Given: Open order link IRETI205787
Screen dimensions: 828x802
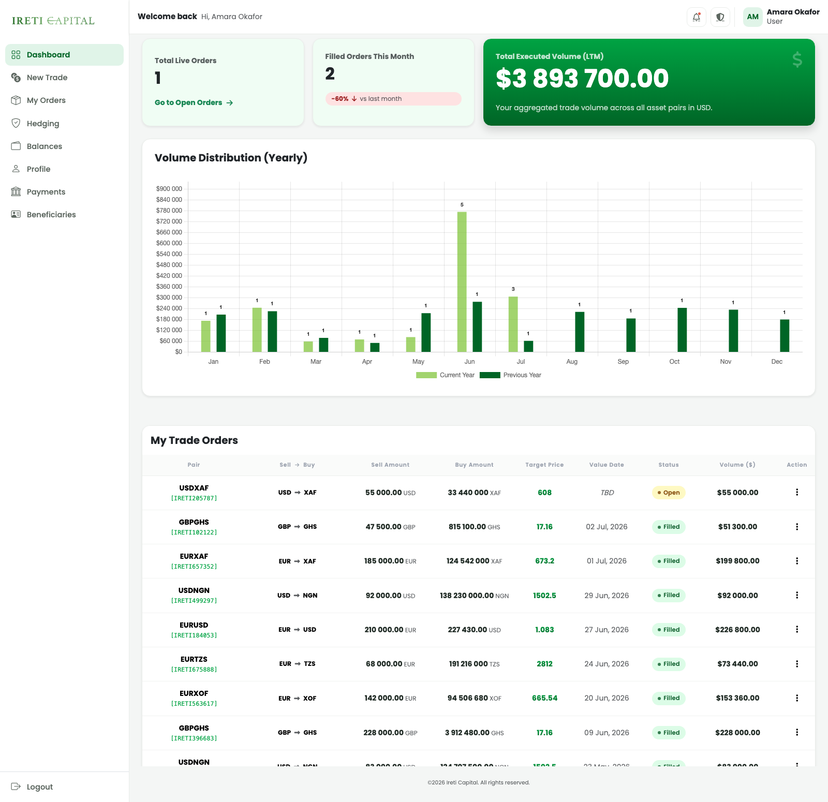Looking at the screenshot, I should (x=194, y=498).
